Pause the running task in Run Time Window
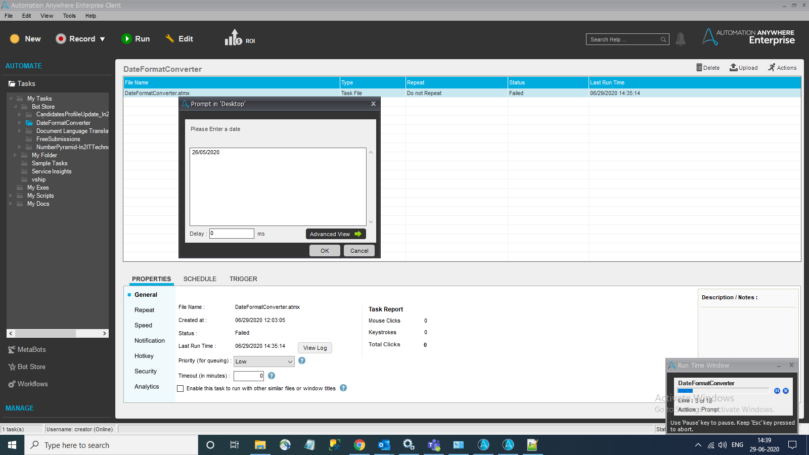809x455 pixels. [x=777, y=391]
